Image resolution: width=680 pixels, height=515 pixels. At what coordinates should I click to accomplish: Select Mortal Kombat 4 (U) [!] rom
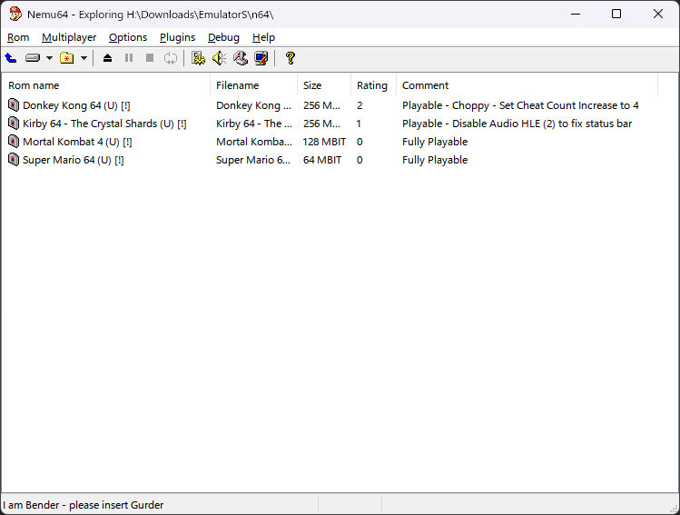pos(77,142)
